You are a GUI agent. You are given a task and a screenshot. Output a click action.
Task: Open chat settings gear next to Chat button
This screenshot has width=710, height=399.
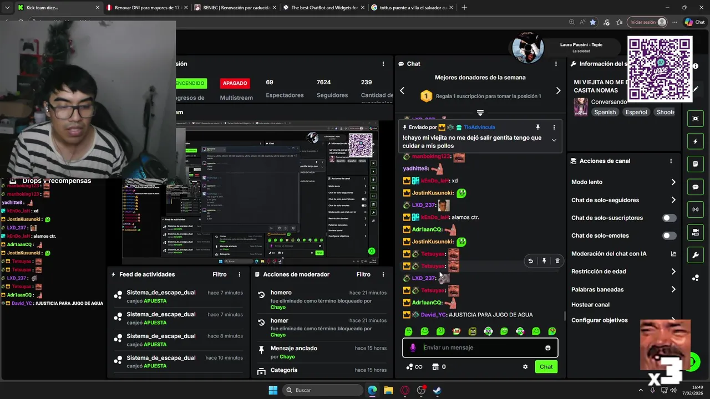click(525, 367)
